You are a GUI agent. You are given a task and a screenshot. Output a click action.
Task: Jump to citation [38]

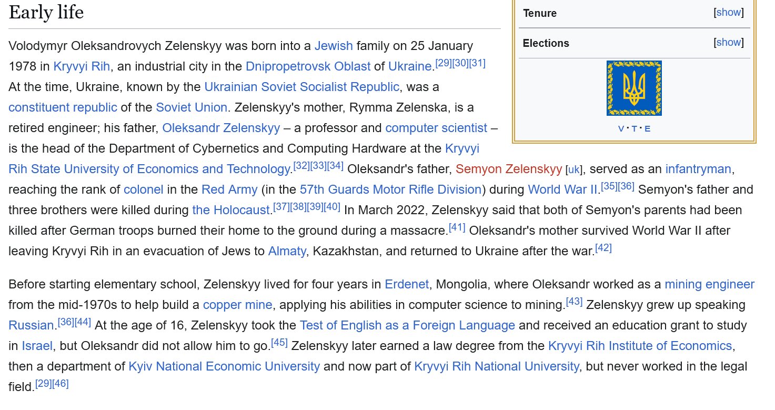pyautogui.click(x=298, y=206)
